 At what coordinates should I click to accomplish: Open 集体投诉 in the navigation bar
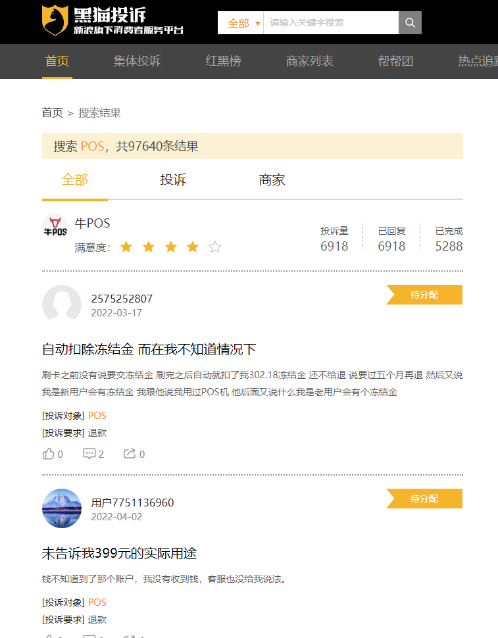pyautogui.click(x=137, y=61)
